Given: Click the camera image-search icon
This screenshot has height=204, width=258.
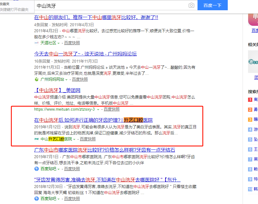Looking at the screenshot, I should coord(191,5).
